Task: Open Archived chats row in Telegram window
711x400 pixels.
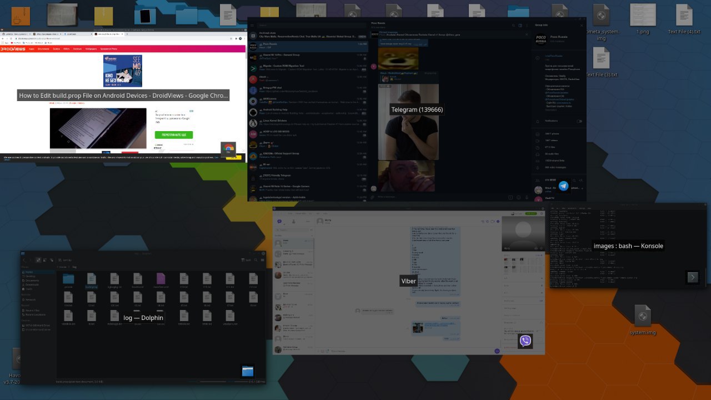Action: pos(308,34)
